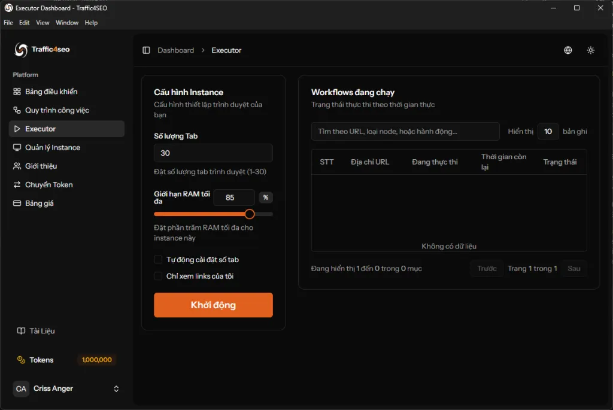This screenshot has height=410, width=613.
Task: Click the Tokens coins icon
Action: pos(21,360)
